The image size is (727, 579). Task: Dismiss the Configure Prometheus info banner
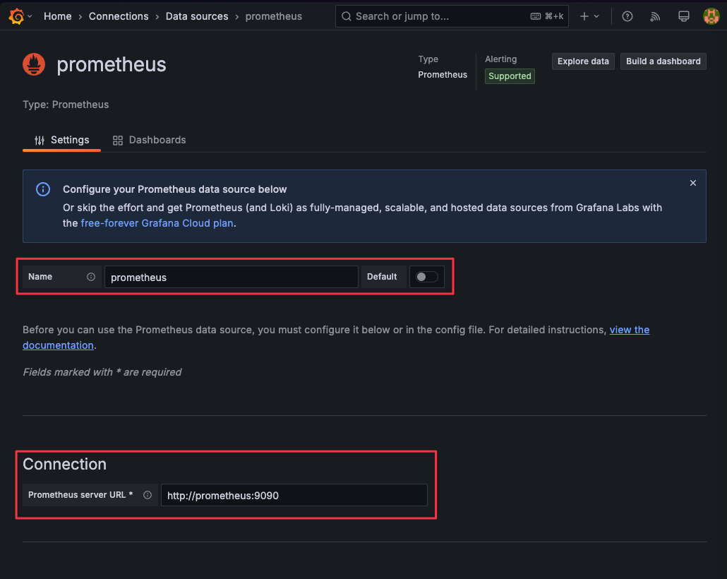click(x=692, y=183)
